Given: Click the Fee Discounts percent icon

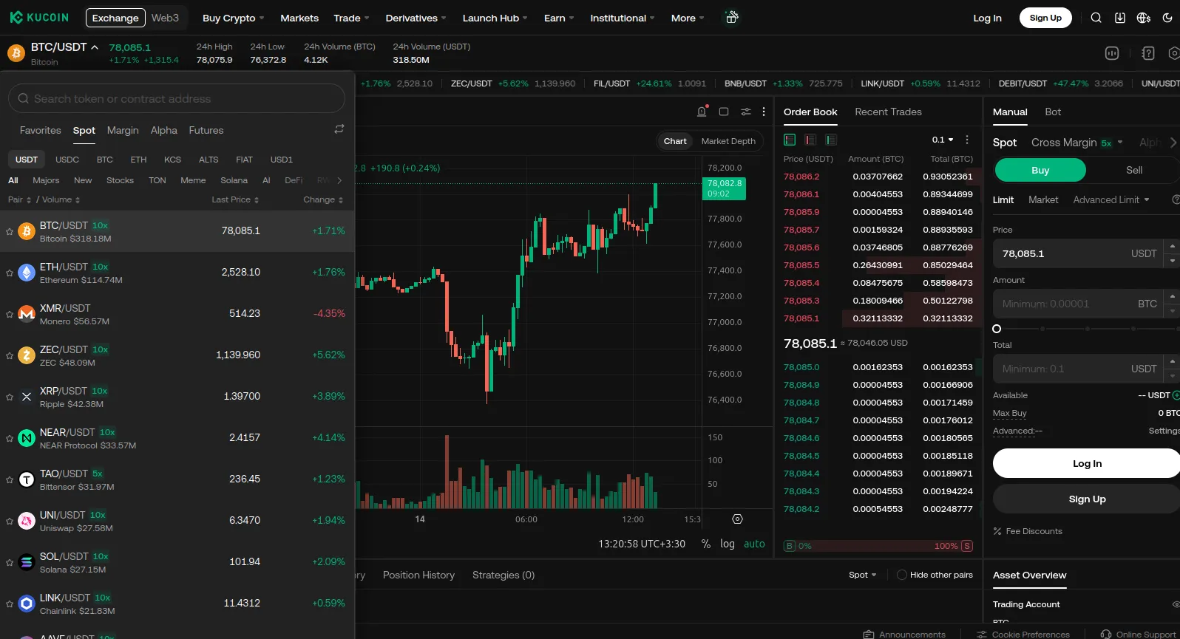Looking at the screenshot, I should click(x=997, y=531).
